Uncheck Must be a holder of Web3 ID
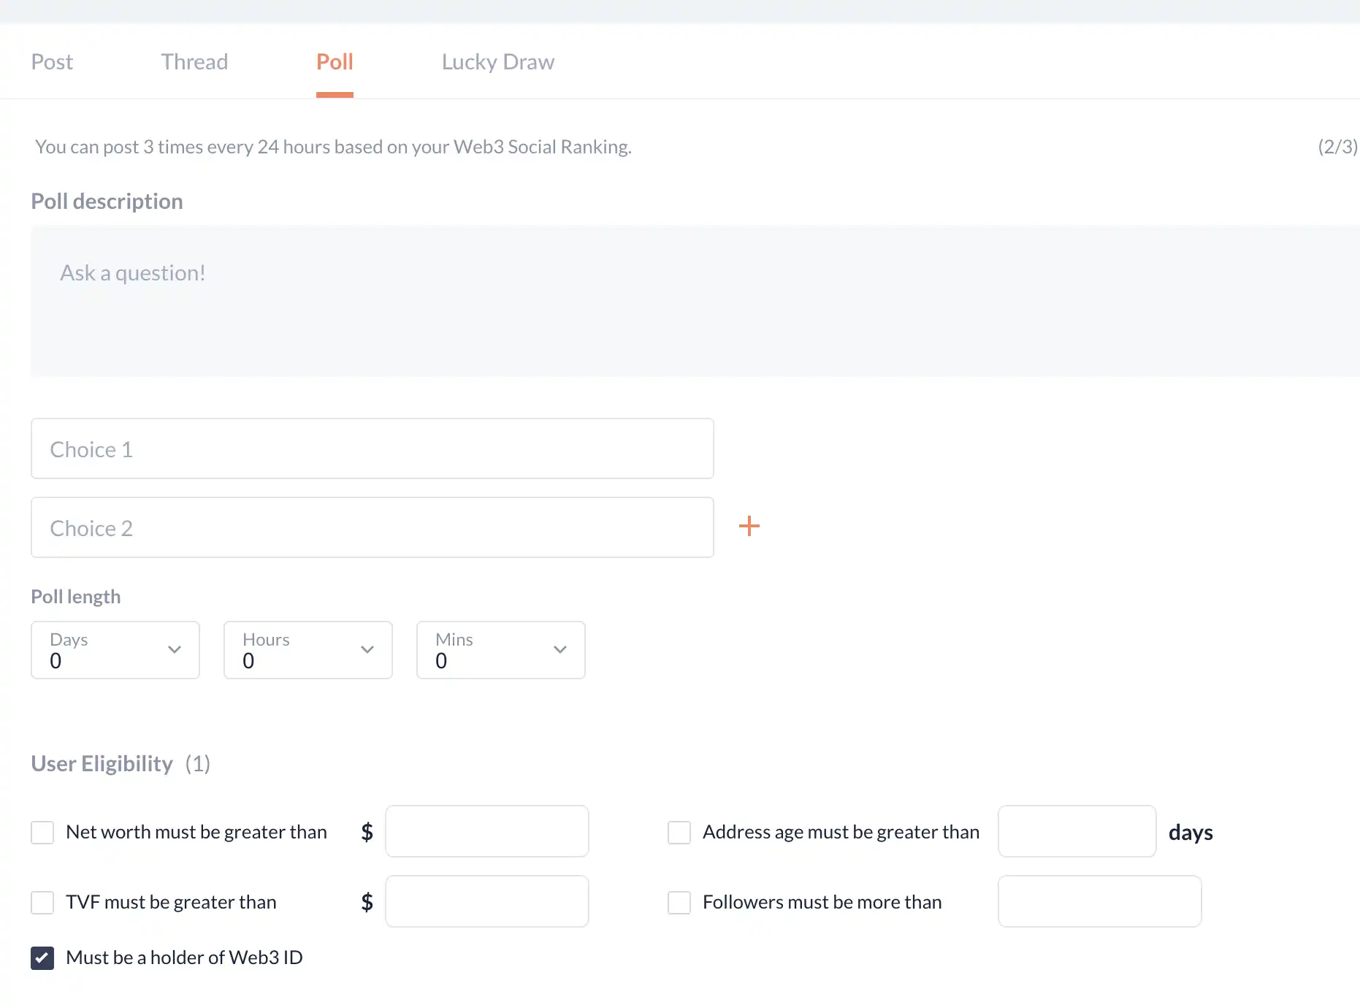 coord(42,958)
